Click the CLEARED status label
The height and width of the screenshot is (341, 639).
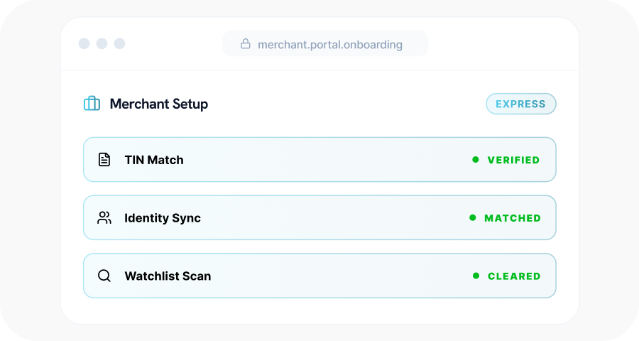(x=514, y=276)
